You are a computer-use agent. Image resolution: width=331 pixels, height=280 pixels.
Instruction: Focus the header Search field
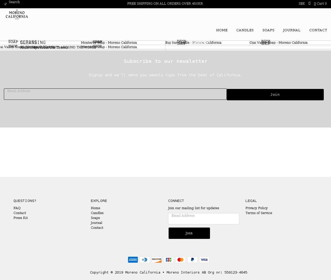(x=14, y=2)
